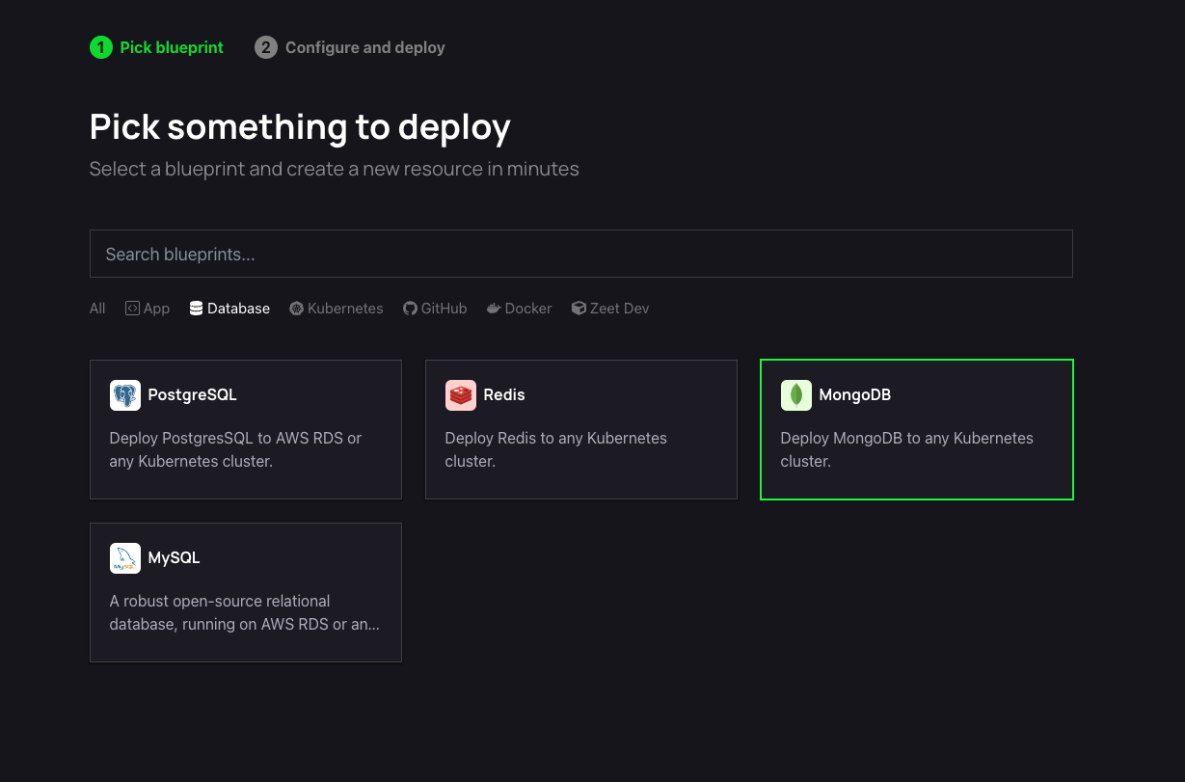Filter blueprints by Docker
Image resolution: width=1185 pixels, height=782 pixels.
coord(520,309)
